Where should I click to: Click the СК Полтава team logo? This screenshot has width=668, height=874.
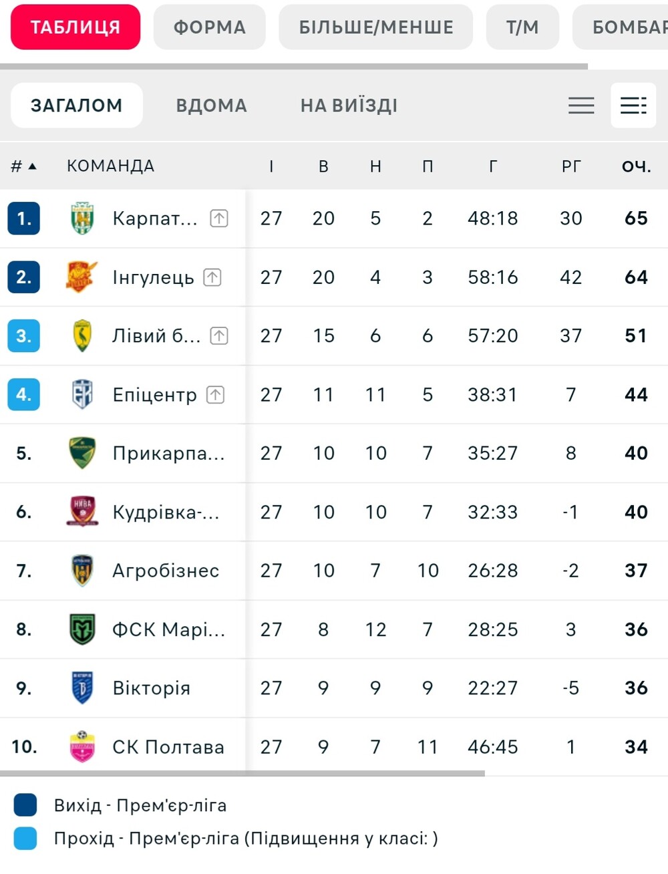[82, 746]
